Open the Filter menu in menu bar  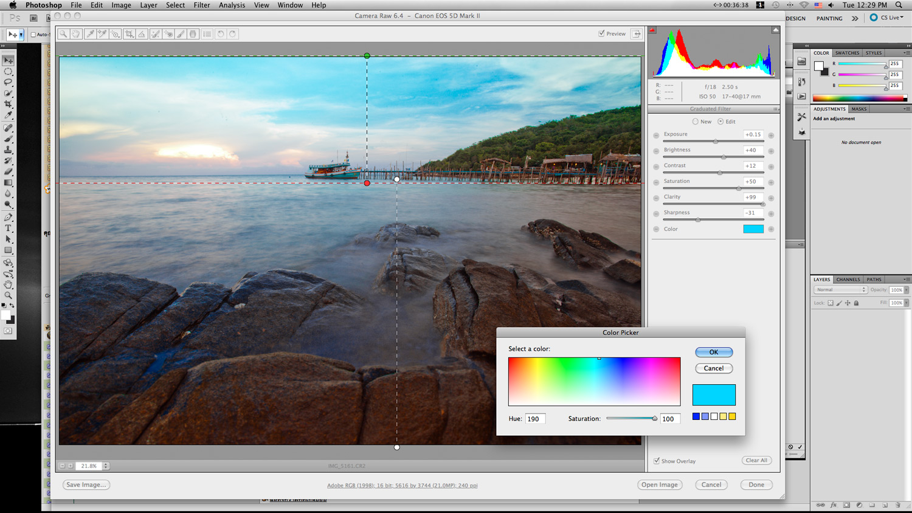pyautogui.click(x=201, y=5)
